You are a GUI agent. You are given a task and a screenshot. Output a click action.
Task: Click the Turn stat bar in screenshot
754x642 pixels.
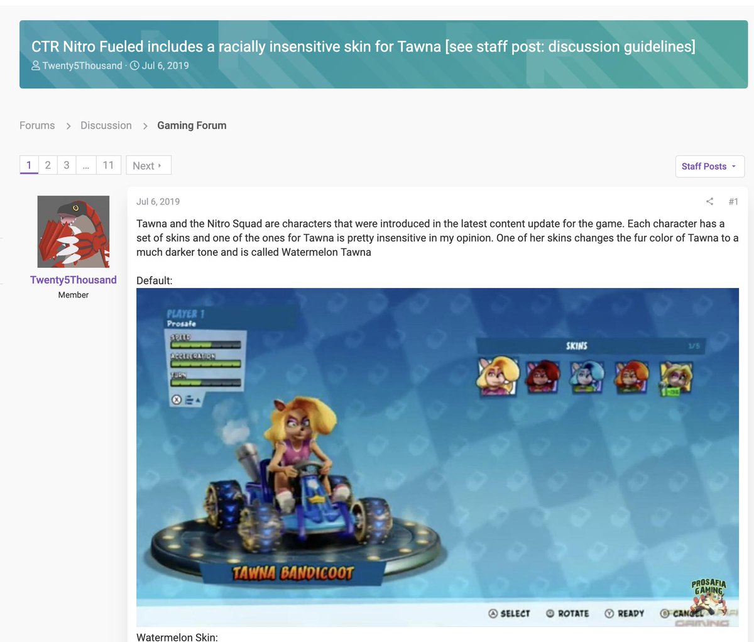pos(205,382)
